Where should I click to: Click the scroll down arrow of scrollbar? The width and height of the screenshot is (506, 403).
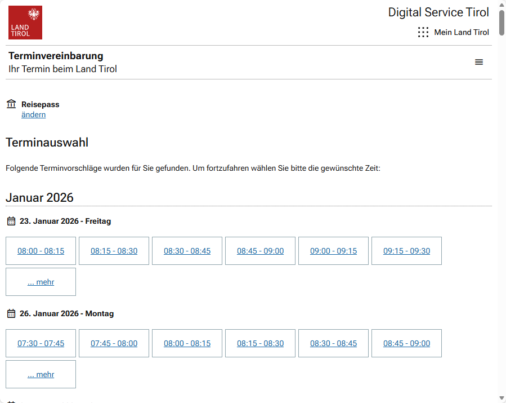coord(501,398)
